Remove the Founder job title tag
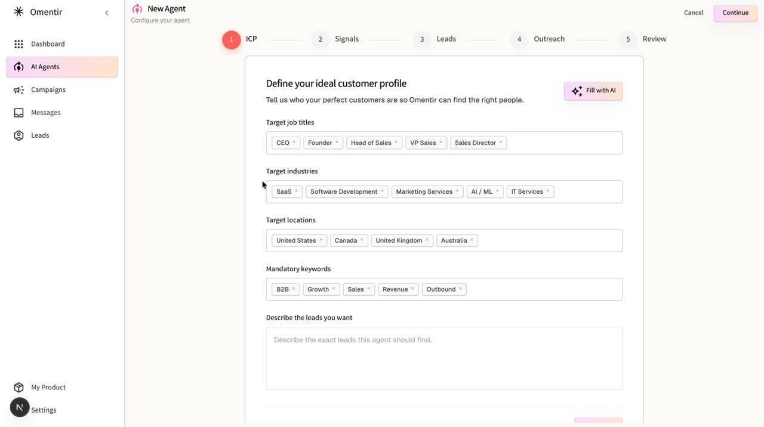The height and width of the screenshot is (427, 764). point(337,143)
